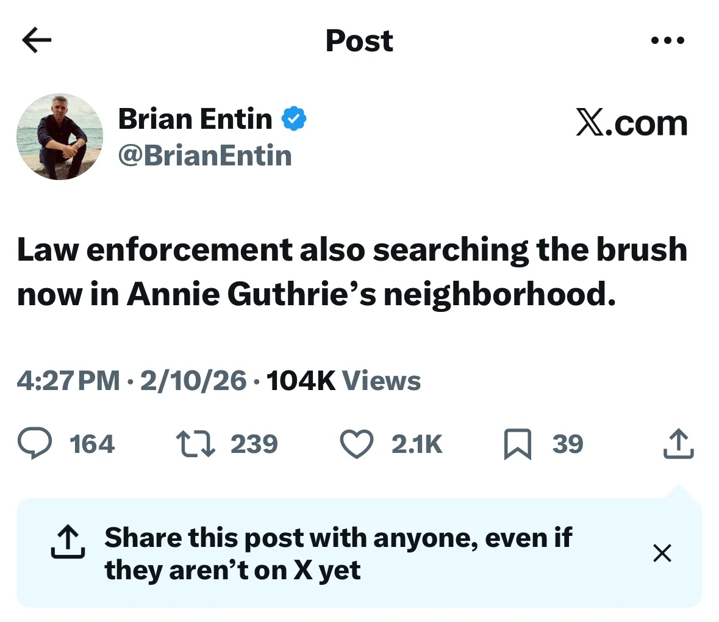
Task: Click the X.com logo text
Action: coord(631,123)
